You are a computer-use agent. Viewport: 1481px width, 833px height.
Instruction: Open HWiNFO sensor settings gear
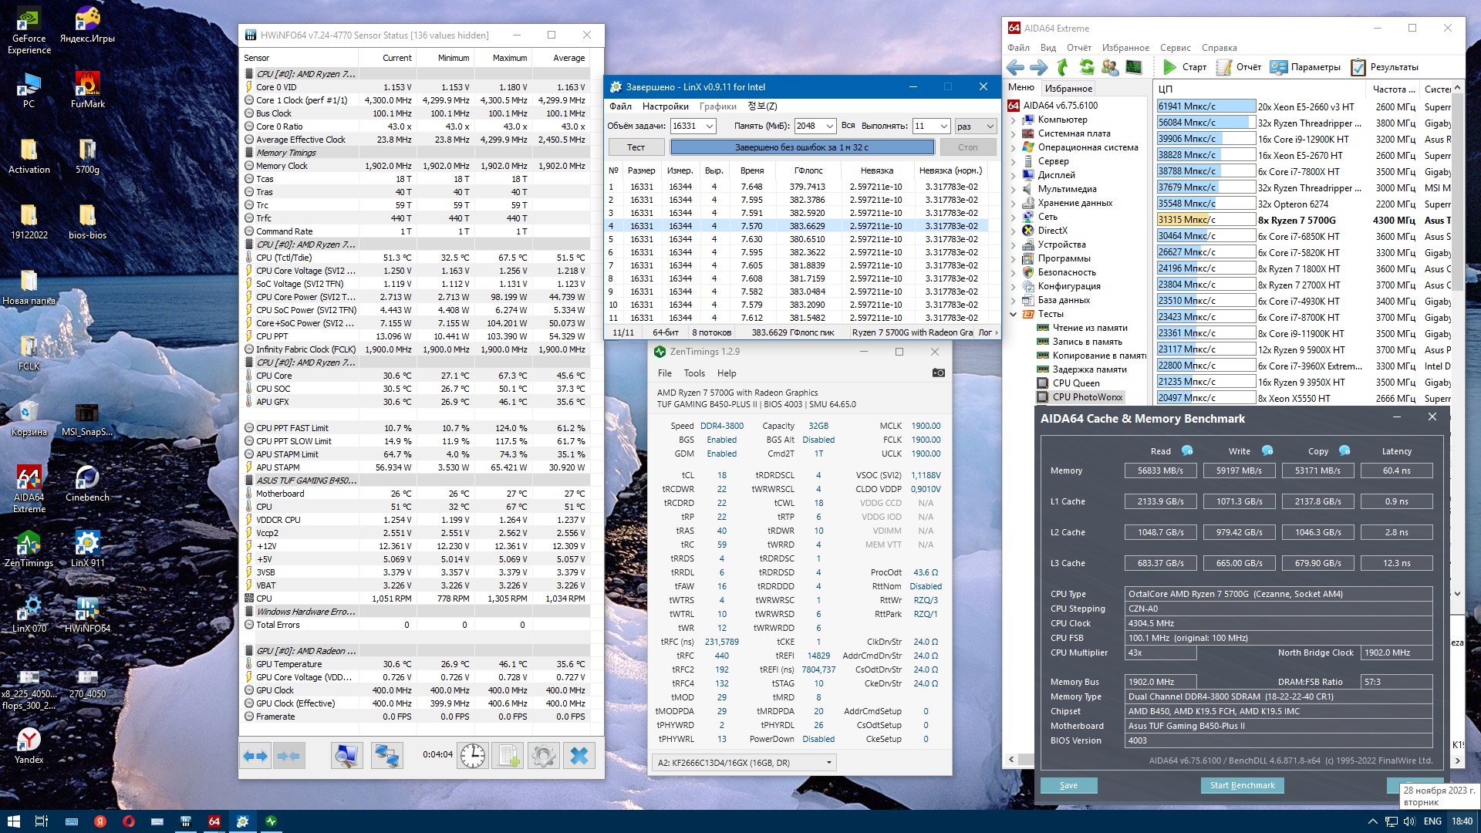(543, 756)
